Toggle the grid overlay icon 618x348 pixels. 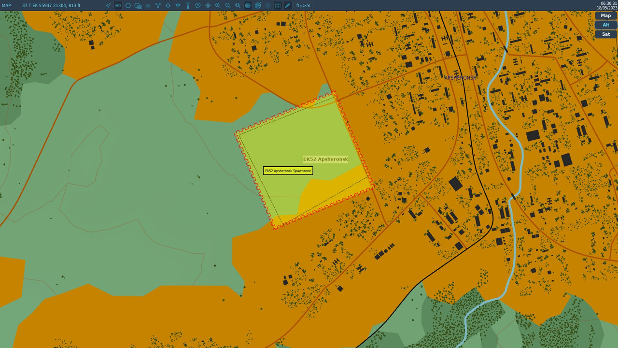click(278, 5)
